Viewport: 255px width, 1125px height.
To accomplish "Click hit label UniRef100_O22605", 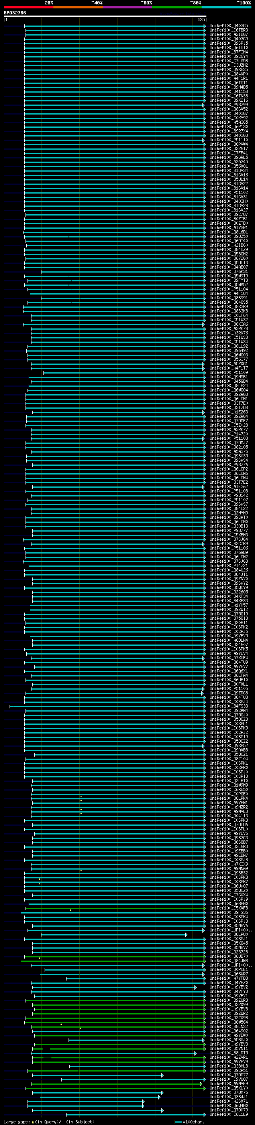I will pyautogui.click(x=228, y=592).
